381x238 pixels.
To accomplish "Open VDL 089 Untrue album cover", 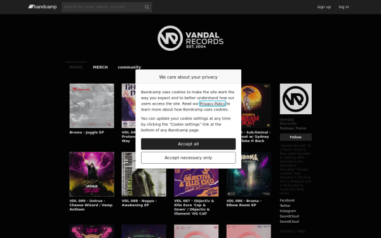I will [91, 175].
